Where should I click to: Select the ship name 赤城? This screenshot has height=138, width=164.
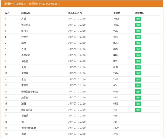24,49
